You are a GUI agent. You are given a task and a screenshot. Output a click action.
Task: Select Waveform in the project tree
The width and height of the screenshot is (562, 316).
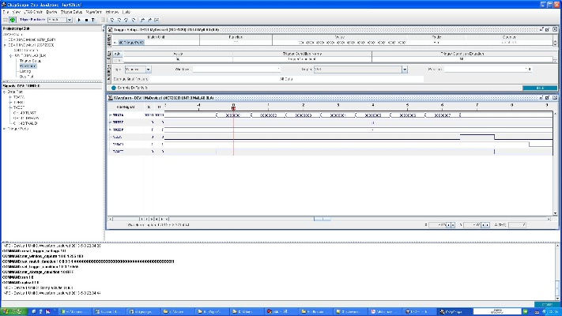(x=28, y=66)
